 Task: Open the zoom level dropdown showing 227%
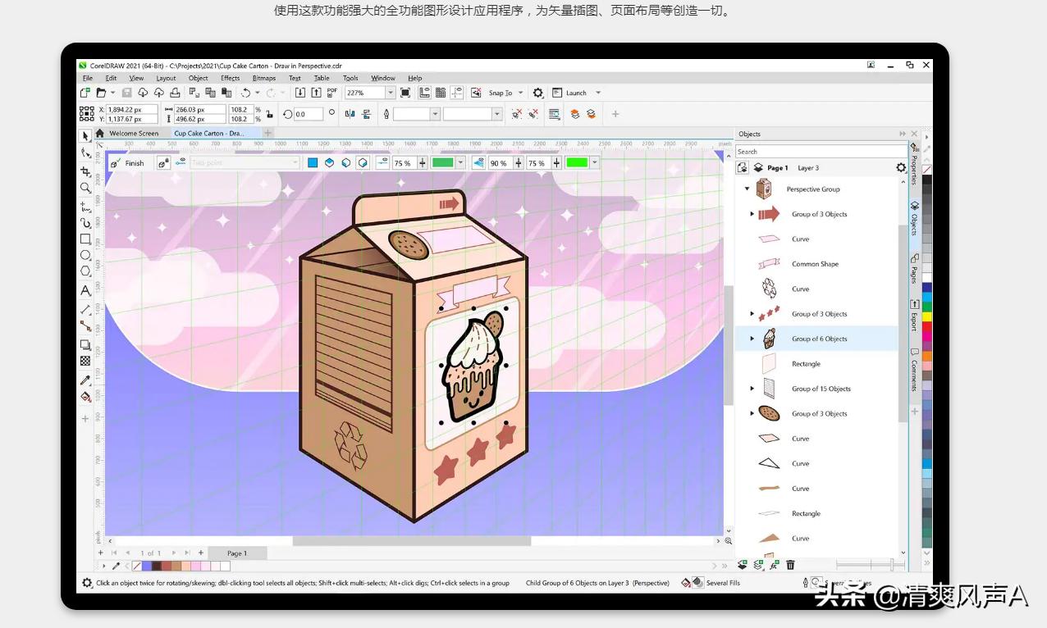(387, 93)
